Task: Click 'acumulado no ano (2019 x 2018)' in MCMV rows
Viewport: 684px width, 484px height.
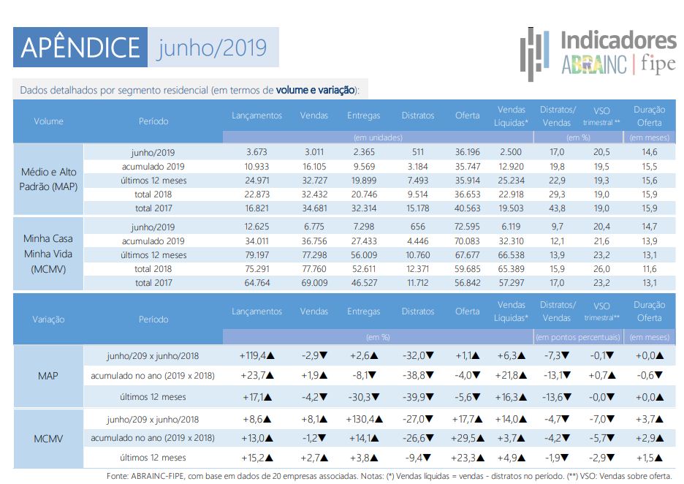Action: [153, 438]
